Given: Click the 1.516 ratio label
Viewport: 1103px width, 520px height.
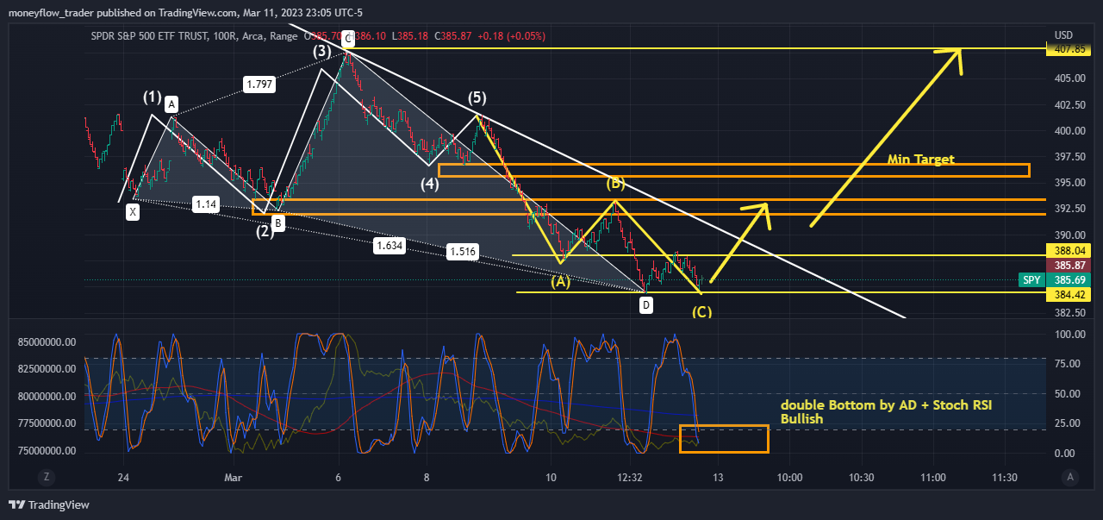Looking at the screenshot, I should pyautogui.click(x=463, y=252).
